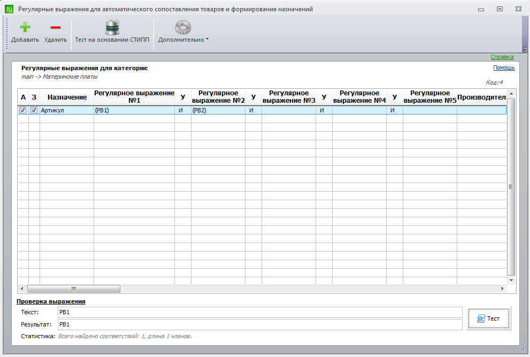This screenshot has width=530, height=357.
Task: Click the horizontal scrollbar thumb
Action: point(74,288)
